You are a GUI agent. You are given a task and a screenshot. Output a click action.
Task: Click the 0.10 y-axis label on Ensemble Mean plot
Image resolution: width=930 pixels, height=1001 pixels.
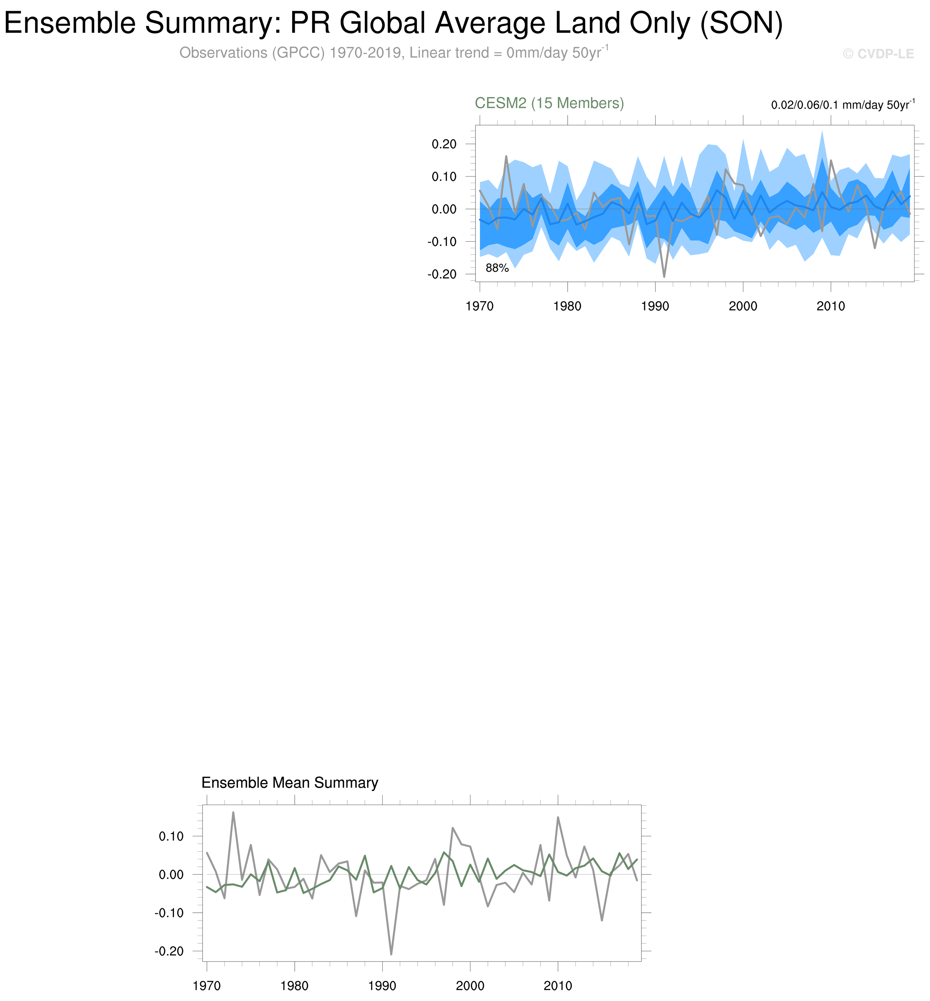click(171, 836)
